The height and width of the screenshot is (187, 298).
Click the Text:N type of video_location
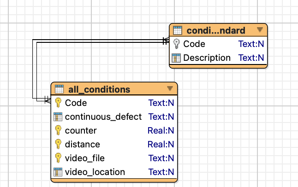(x=161, y=172)
